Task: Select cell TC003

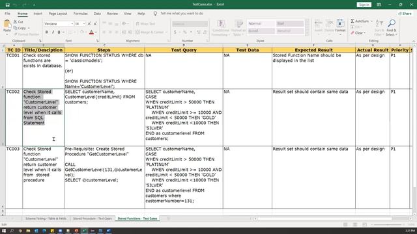Action: pyautogui.click(x=14, y=177)
